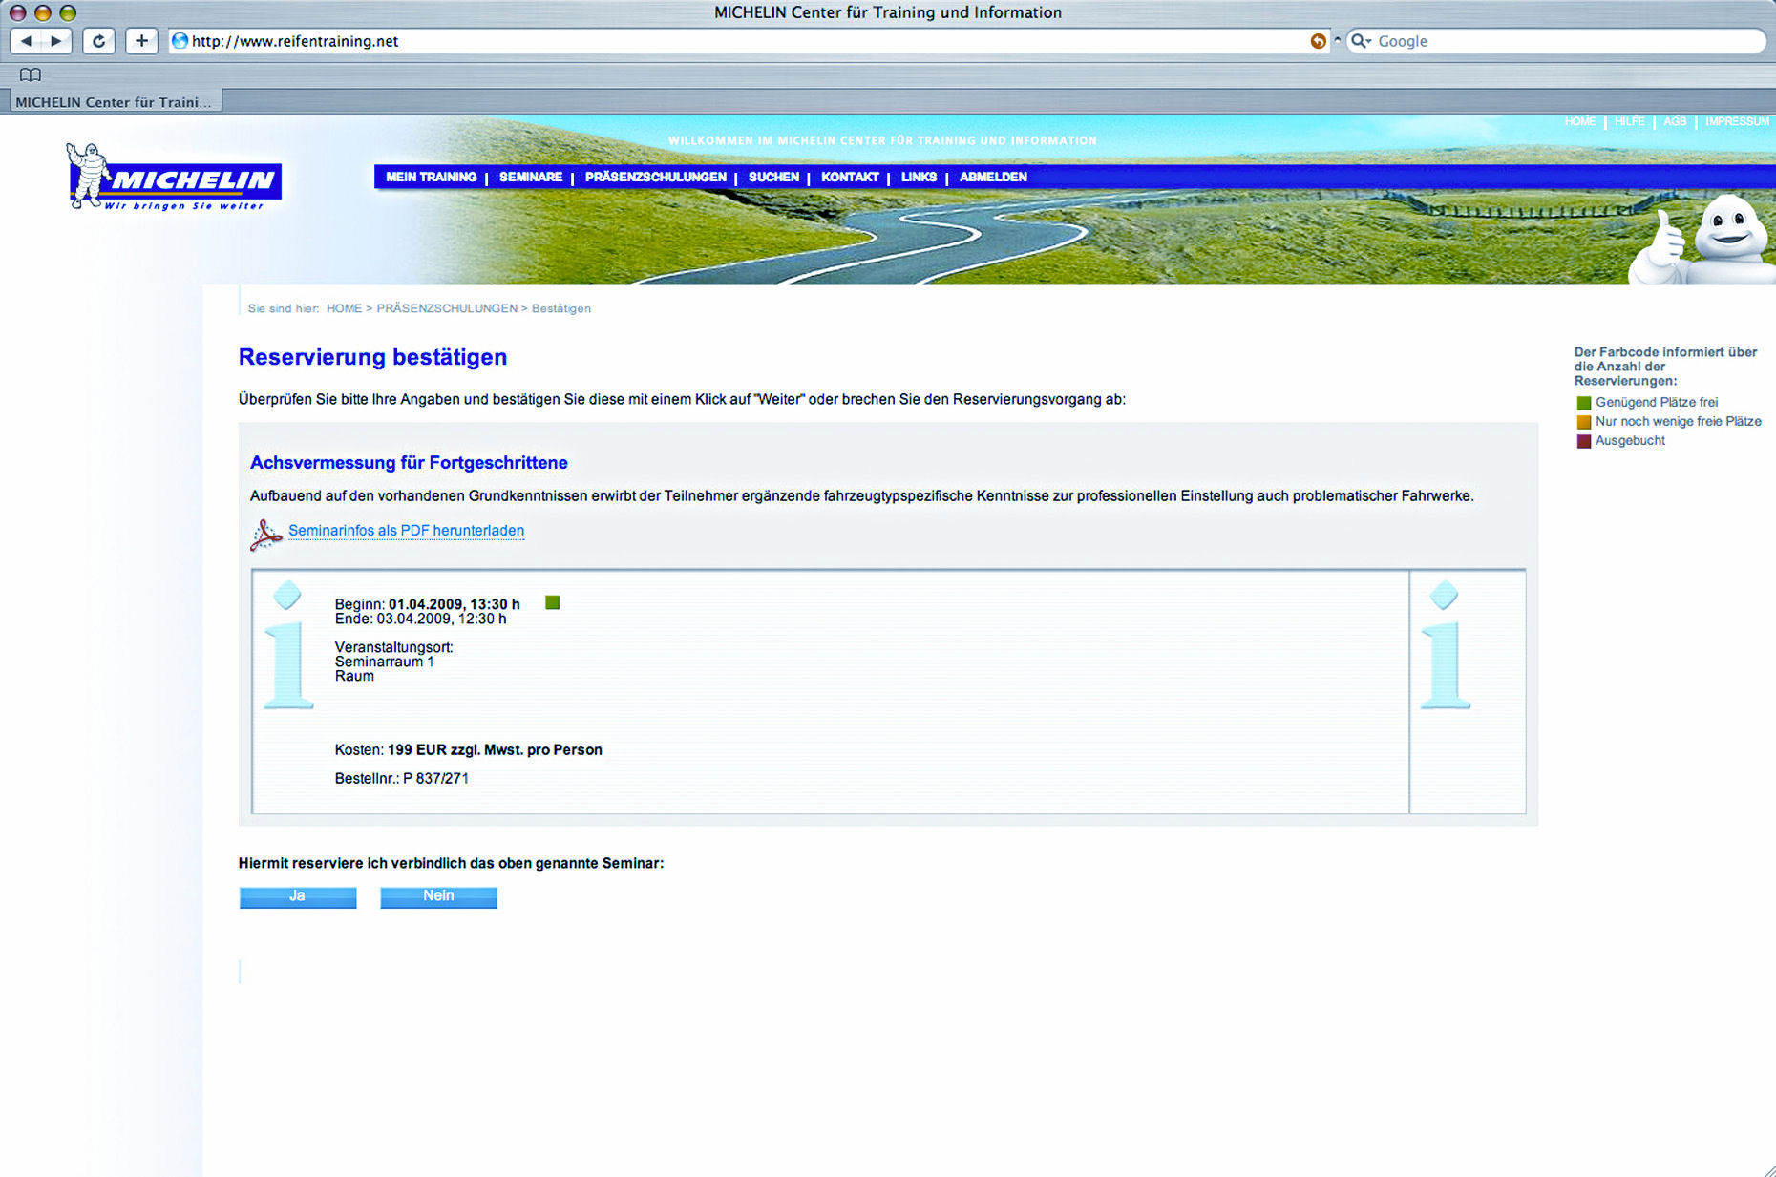Select the MICHELIN Center browser tab
Screen dimensions: 1776x1177
click(114, 102)
